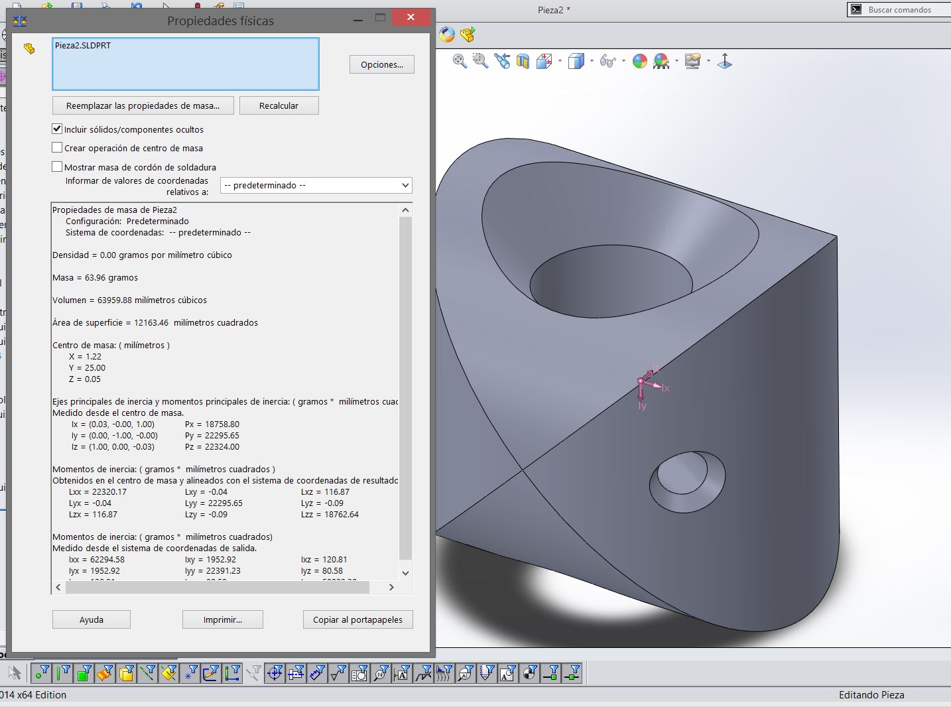The width and height of the screenshot is (951, 707).
Task: Click the horizontal scroll-right arrow in results
Action: click(391, 587)
